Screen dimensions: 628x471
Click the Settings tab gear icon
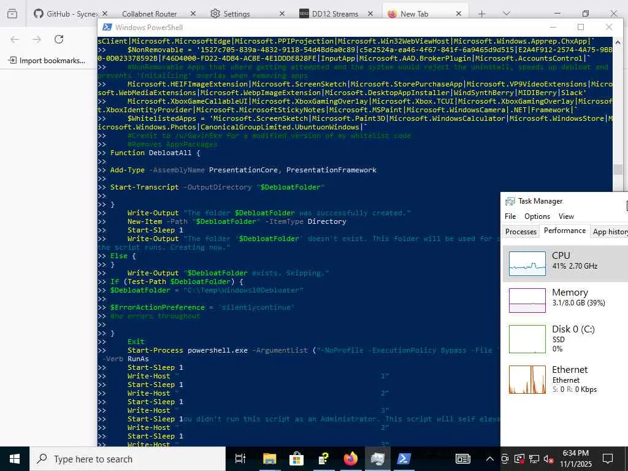215,13
